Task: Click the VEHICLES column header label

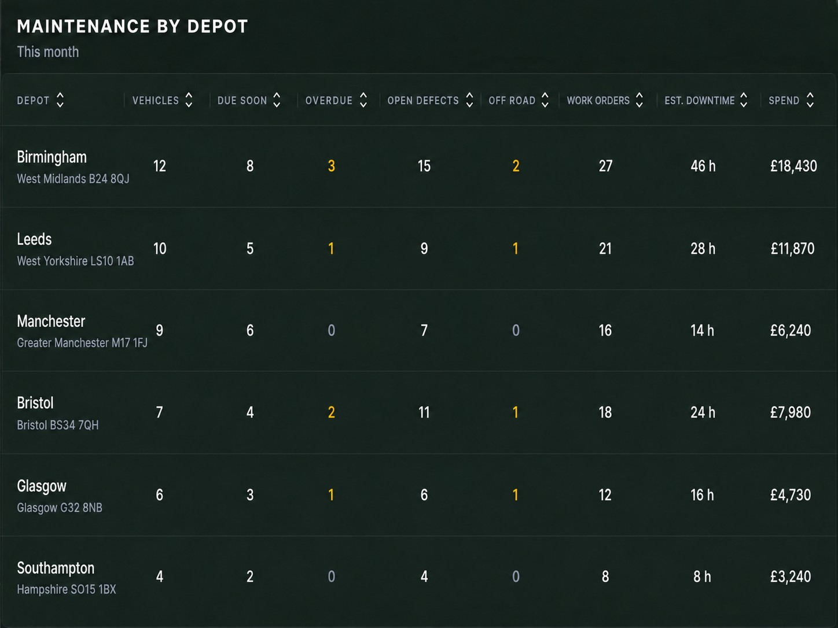Action: tap(156, 101)
